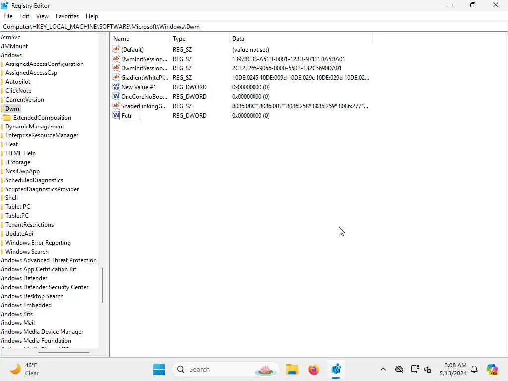The height and width of the screenshot is (381, 508).
Task: Select the Windows Error Reporting key
Action: click(38, 242)
